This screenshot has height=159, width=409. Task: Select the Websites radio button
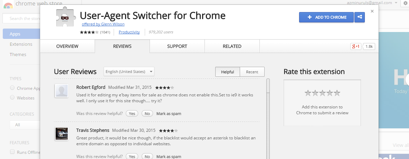[x=12, y=98]
